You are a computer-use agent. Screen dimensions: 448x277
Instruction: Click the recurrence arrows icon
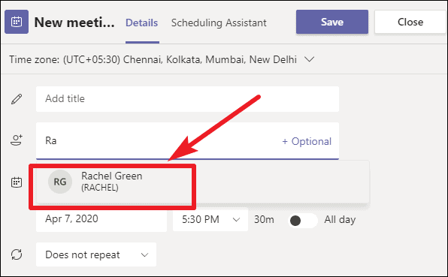tap(17, 254)
